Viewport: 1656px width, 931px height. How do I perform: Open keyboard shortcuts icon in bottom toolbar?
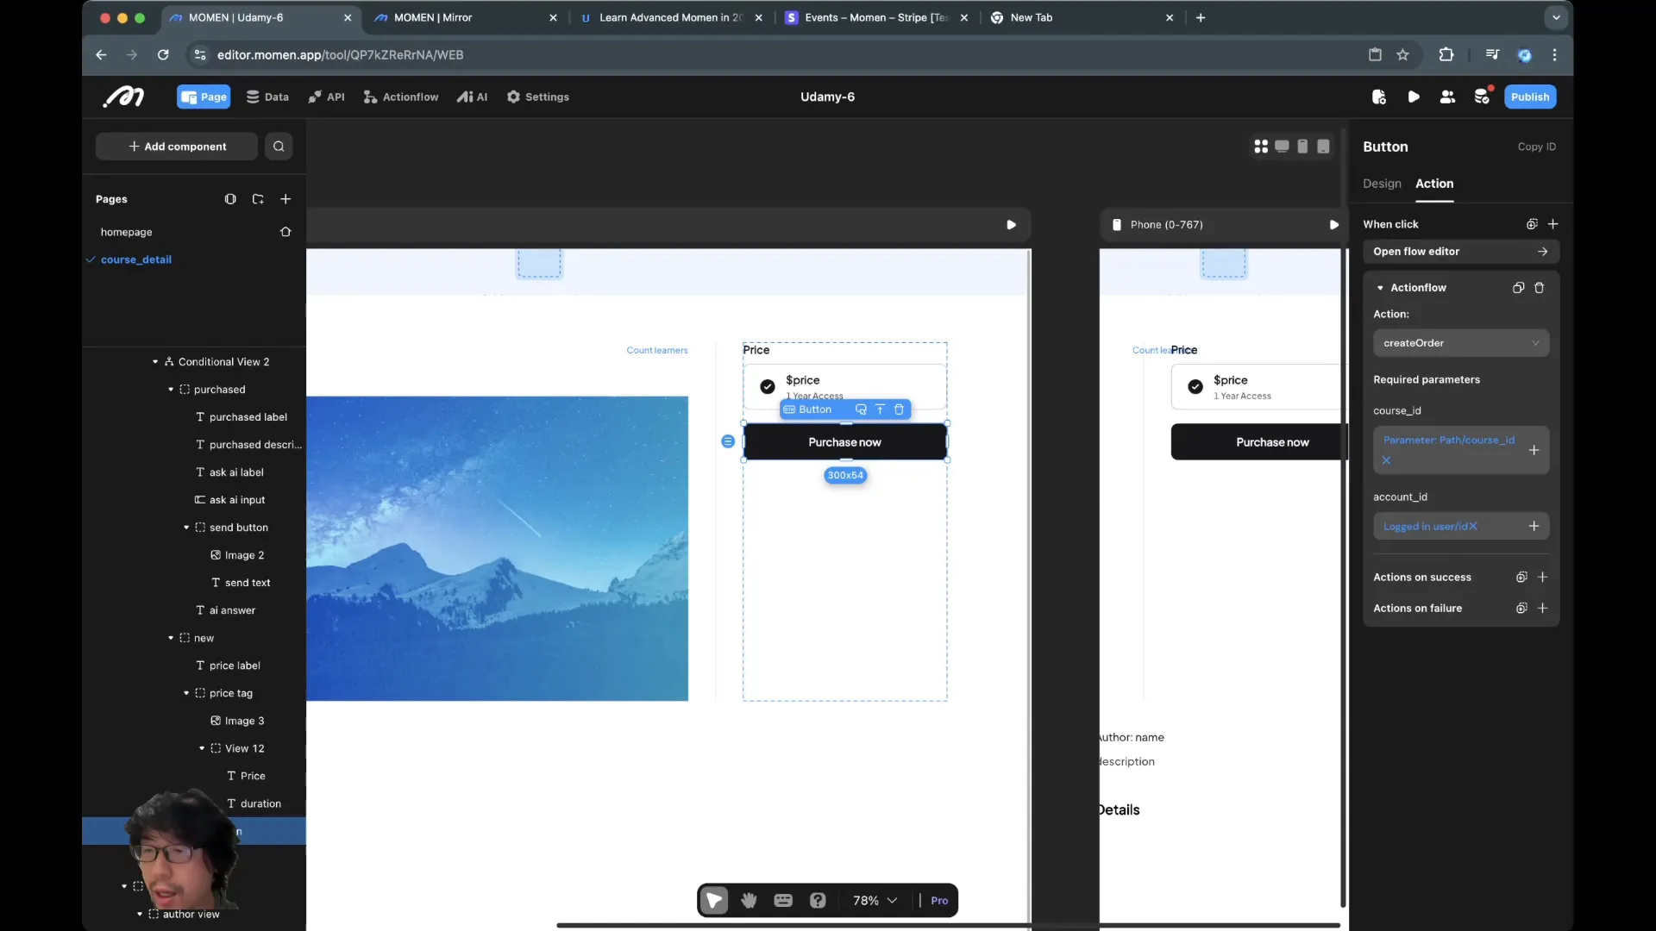pos(783,900)
